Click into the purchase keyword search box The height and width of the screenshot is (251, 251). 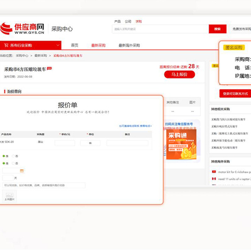pyautogui.click(x=161, y=29)
